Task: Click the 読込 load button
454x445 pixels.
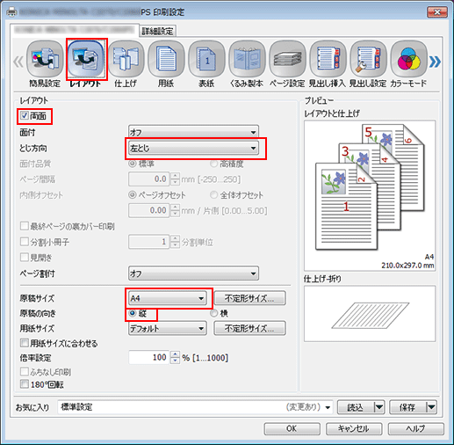Action: coord(356,407)
